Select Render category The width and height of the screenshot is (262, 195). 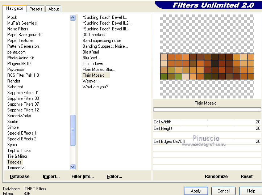coord(14,81)
